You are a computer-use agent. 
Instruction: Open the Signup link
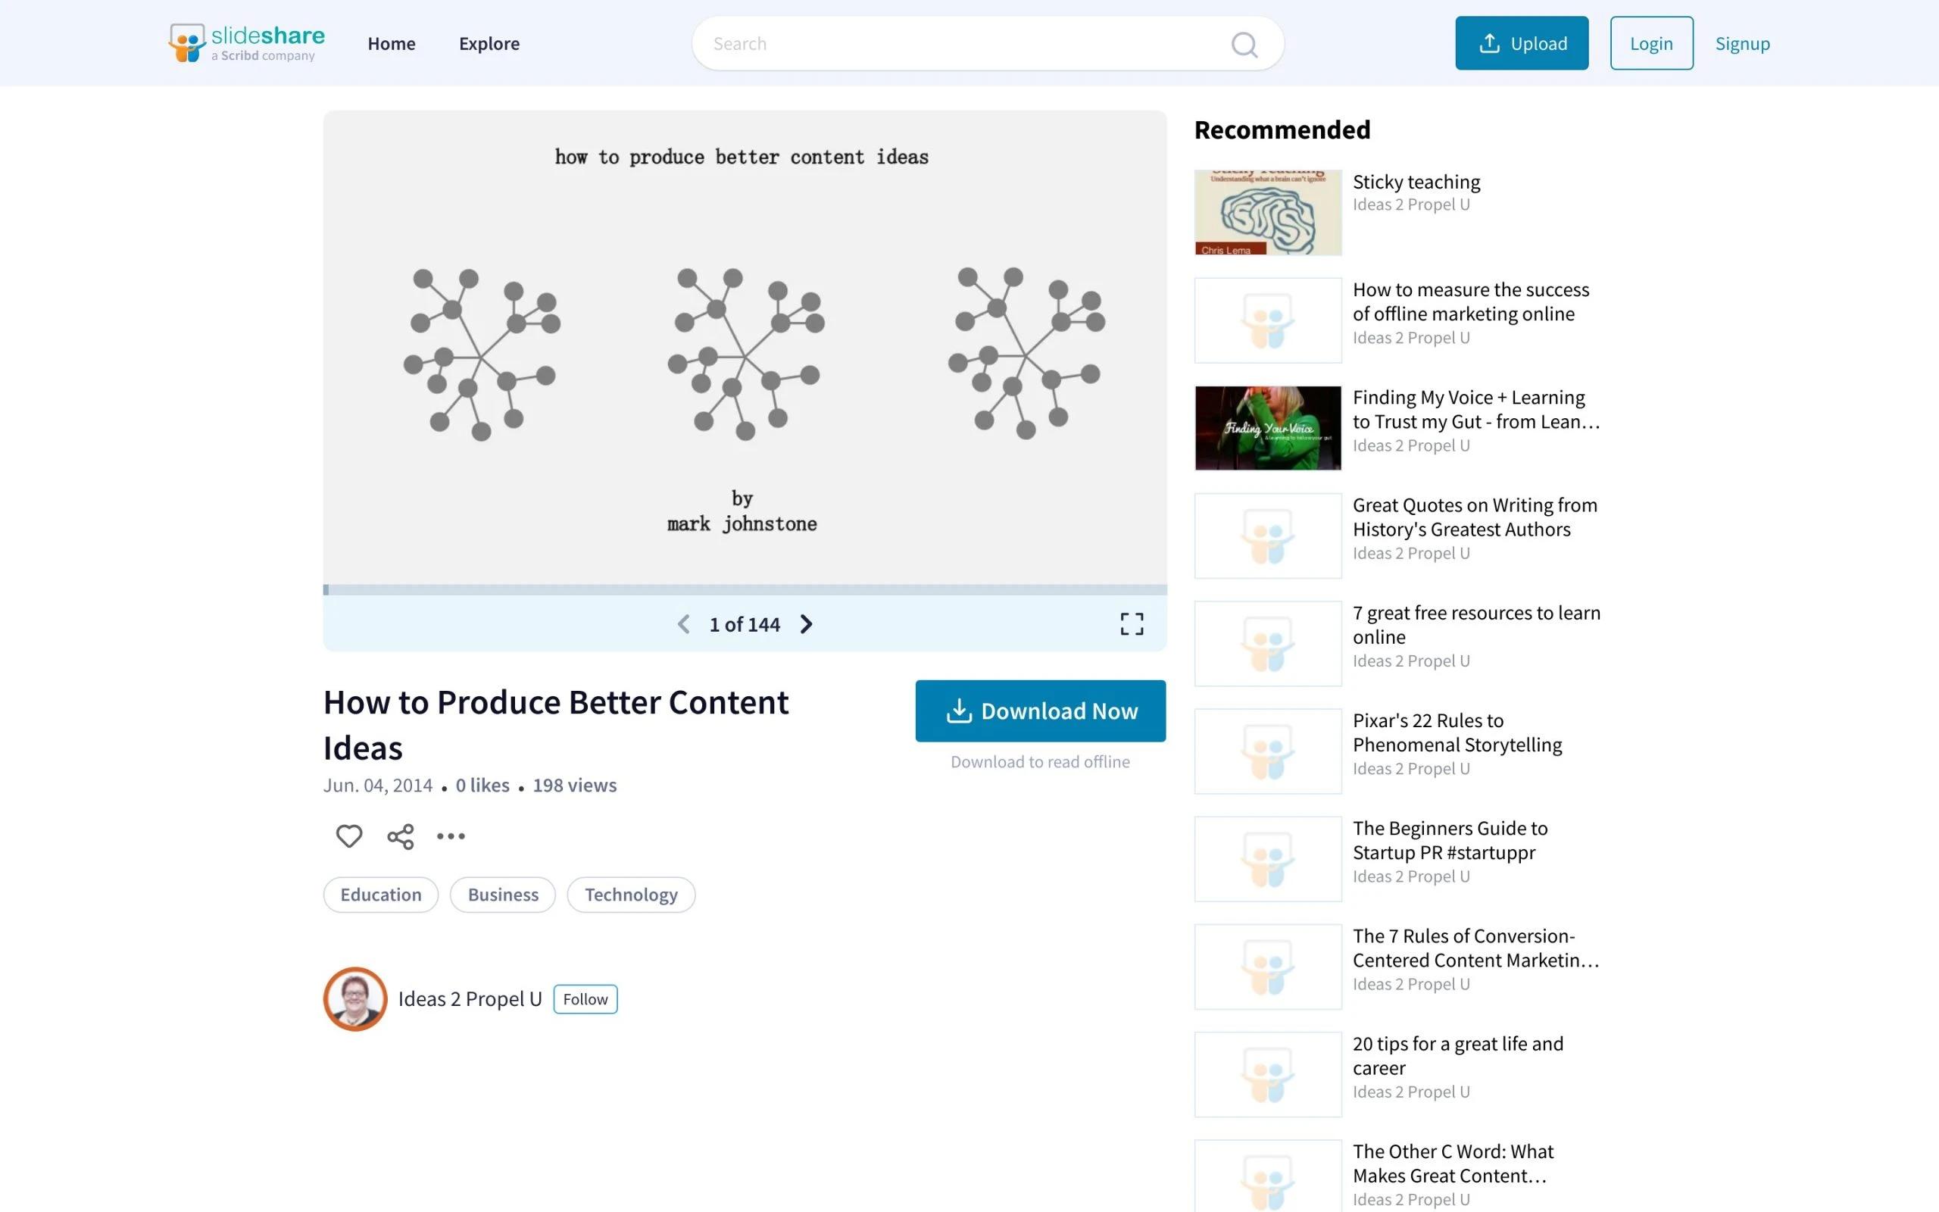[1742, 43]
